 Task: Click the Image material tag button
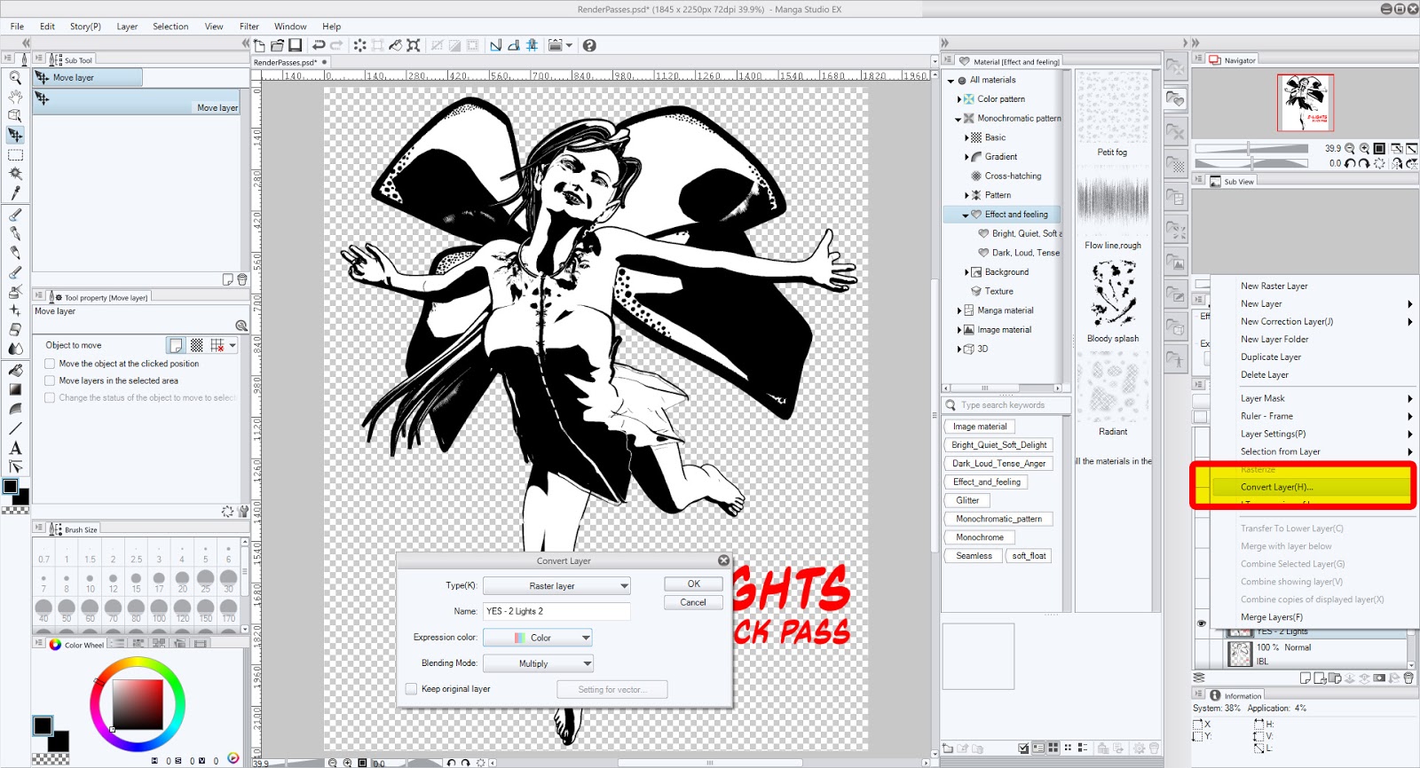click(980, 427)
